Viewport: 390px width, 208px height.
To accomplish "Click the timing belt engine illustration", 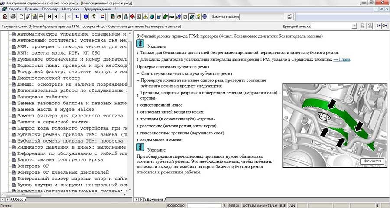I will coord(335,125).
